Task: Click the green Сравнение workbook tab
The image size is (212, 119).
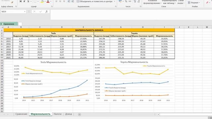Action: coord(9,24)
